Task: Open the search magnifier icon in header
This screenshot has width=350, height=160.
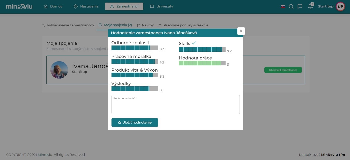Action: (291, 6)
